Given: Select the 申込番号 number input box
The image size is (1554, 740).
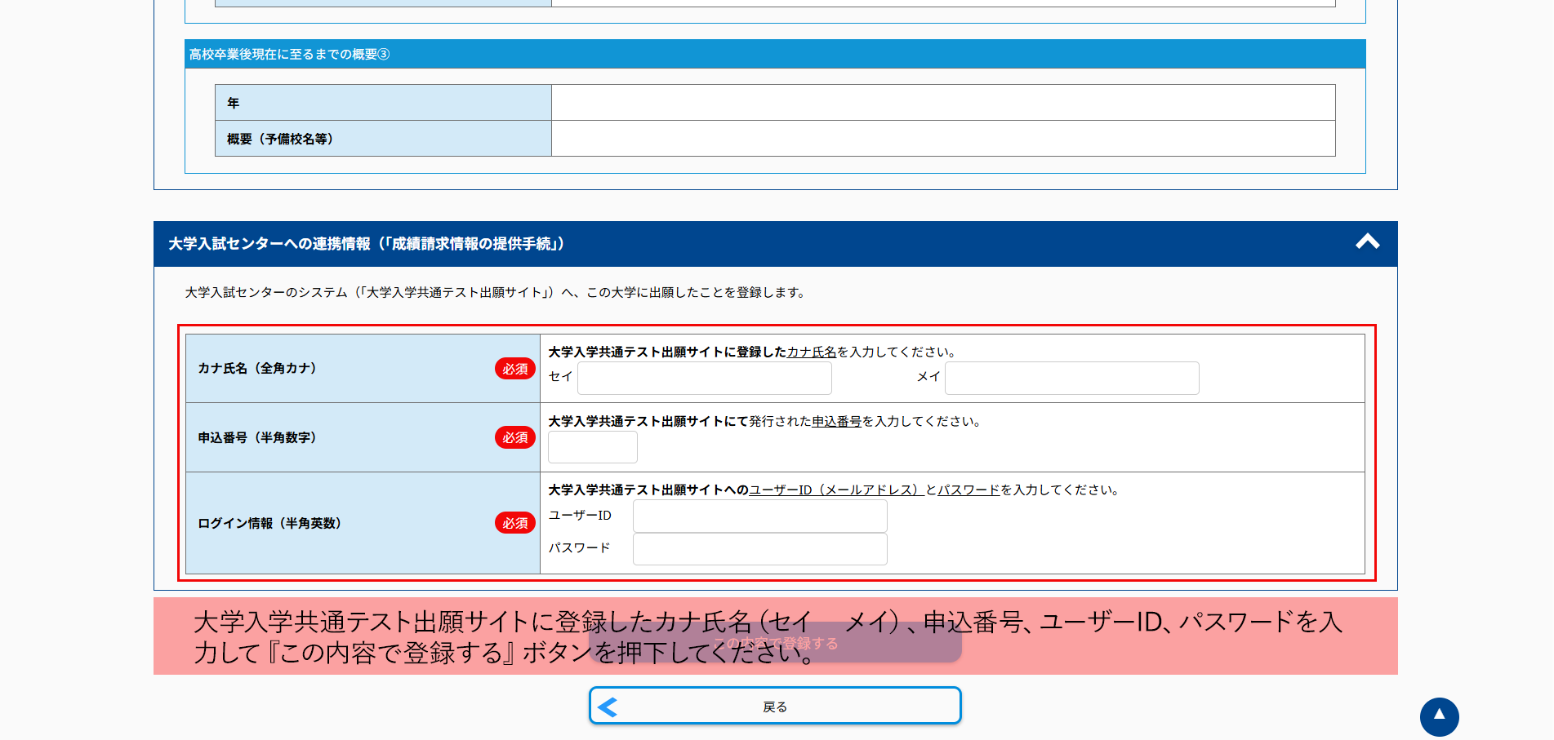Looking at the screenshot, I should coord(592,447).
